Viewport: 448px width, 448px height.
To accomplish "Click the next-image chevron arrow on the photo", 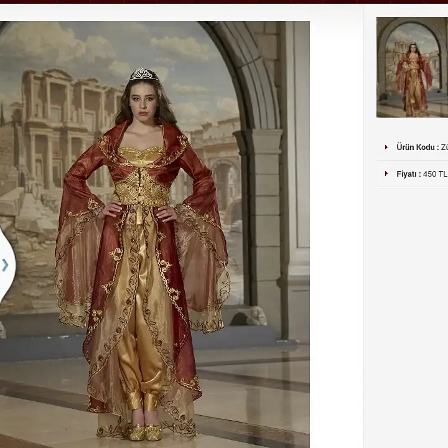I will pos(5,265).
